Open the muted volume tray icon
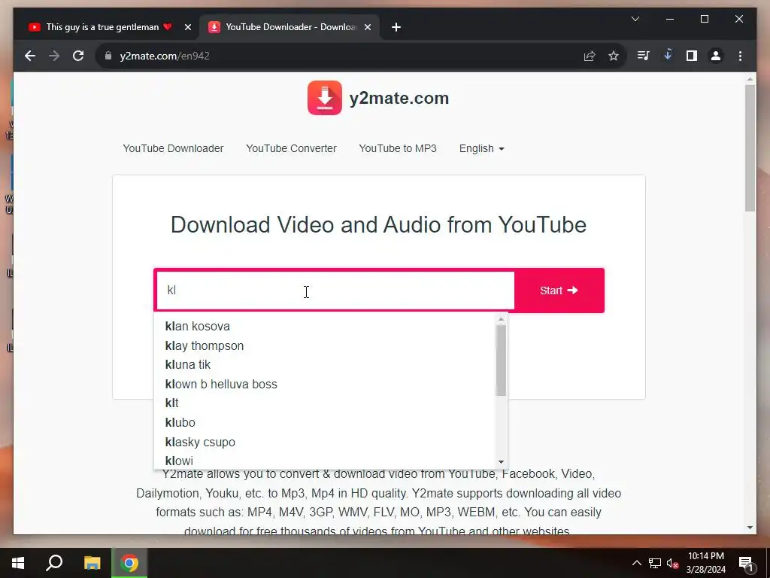The image size is (770, 578). pos(672,563)
